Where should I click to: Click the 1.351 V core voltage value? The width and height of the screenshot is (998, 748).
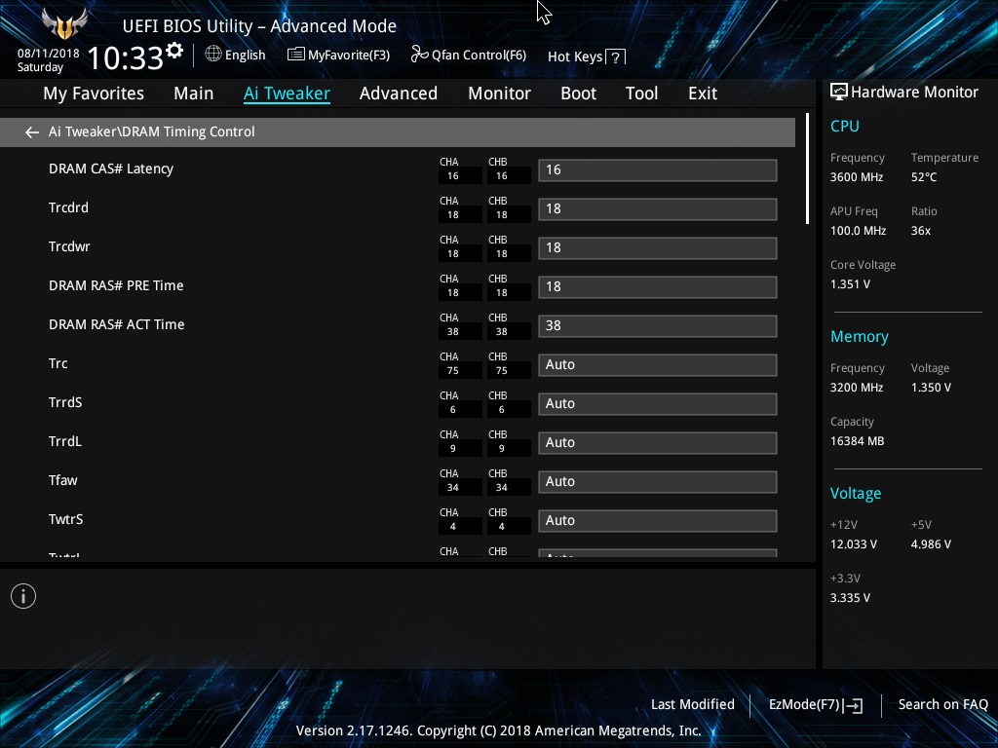[x=850, y=284]
